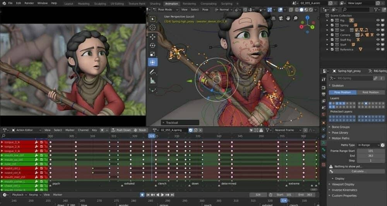The height and width of the screenshot is (206, 387).
Task: Open the Channel menu in Action Editor
Action: pyautogui.click(x=83, y=130)
